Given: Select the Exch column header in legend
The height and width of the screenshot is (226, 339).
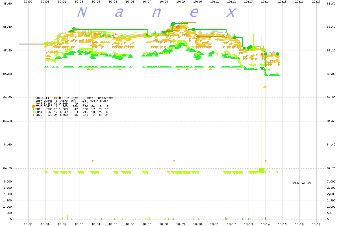Looking at the screenshot, I should 39,101.
